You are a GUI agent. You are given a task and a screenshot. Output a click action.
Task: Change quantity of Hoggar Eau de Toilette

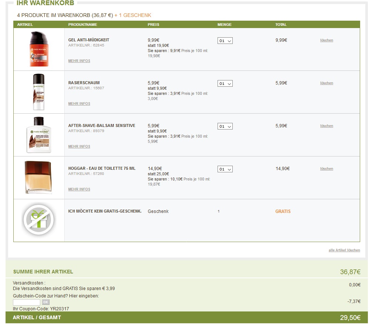225,169
